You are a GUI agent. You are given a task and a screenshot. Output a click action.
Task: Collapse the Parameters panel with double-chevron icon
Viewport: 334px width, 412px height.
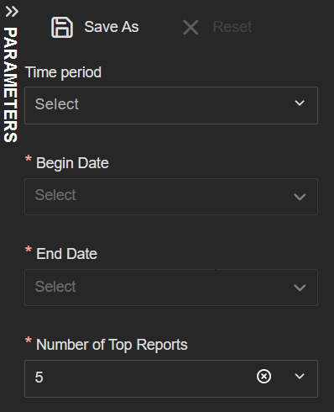(x=12, y=12)
